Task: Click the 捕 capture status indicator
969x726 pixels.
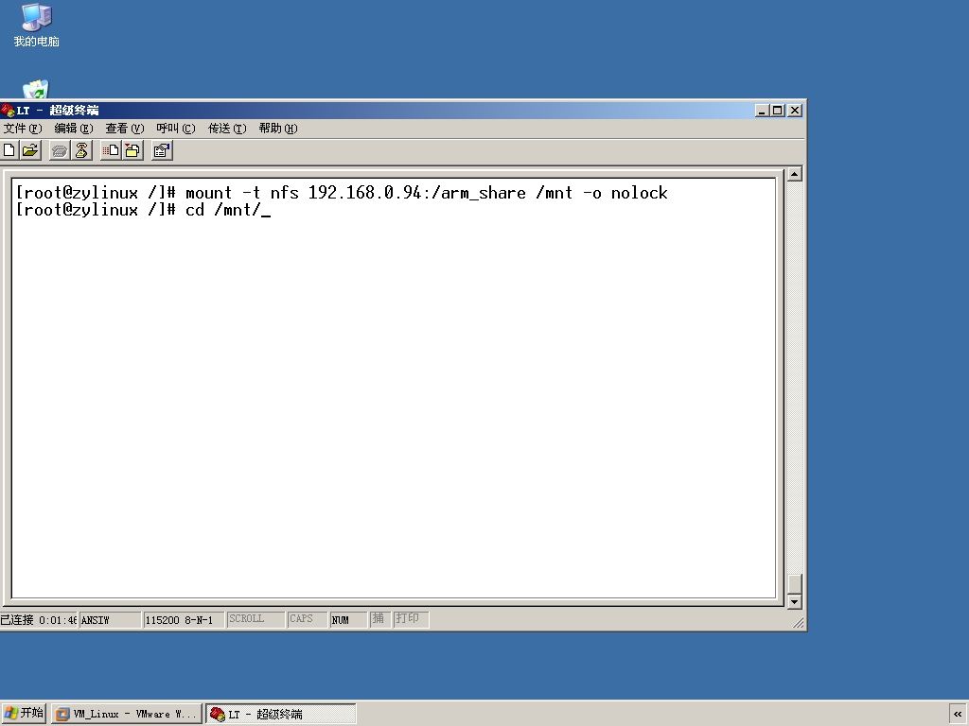Action: click(x=379, y=619)
